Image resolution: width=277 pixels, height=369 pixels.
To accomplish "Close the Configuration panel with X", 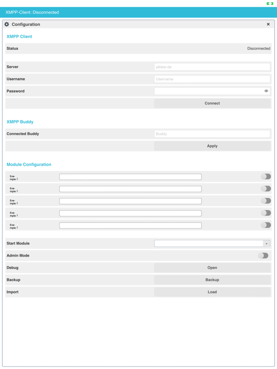I will click(268, 24).
